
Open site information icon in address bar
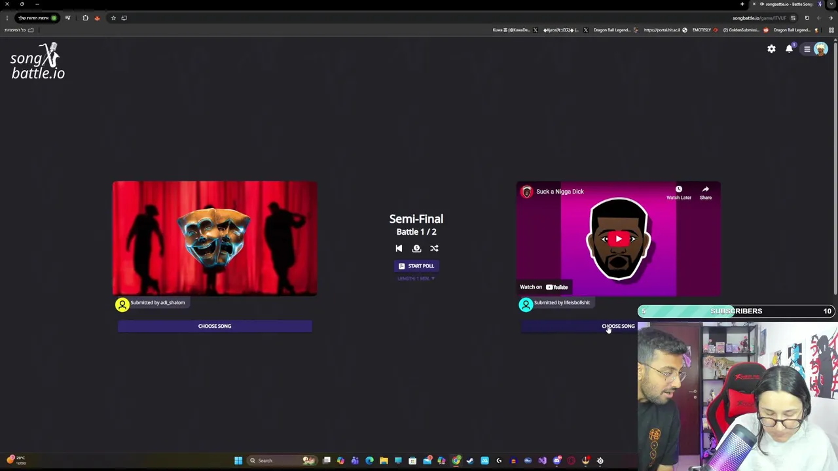click(x=793, y=18)
